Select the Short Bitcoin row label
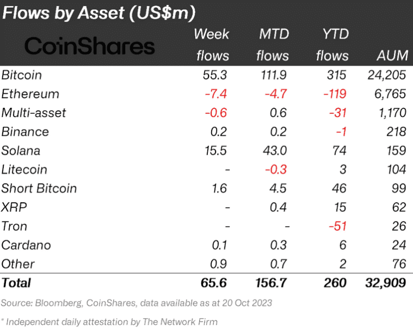The height and width of the screenshot is (328, 413). point(39,188)
